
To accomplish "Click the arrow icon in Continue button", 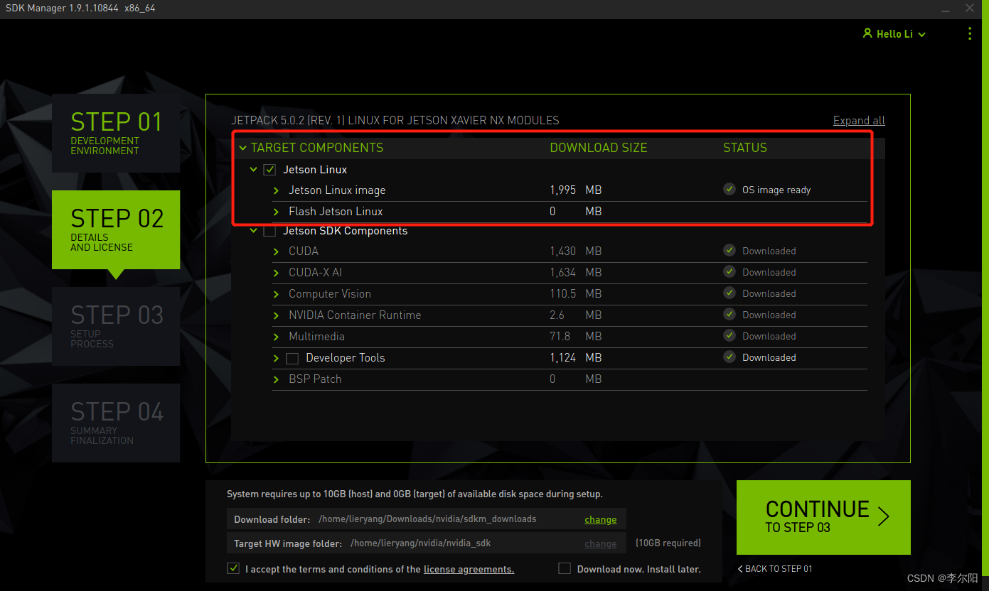I will tap(884, 516).
